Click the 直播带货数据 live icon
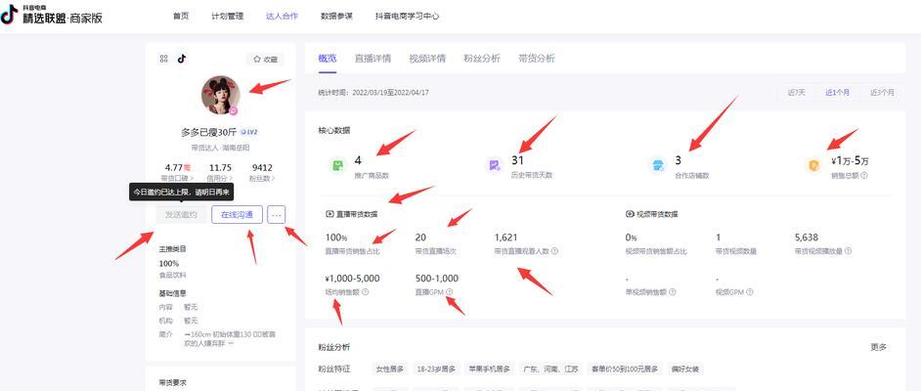The width and height of the screenshot is (921, 391). tap(328, 214)
